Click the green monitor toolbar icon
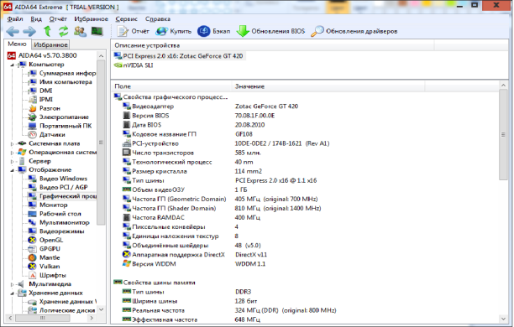Viewport: 514px width, 327px height. [x=97, y=31]
